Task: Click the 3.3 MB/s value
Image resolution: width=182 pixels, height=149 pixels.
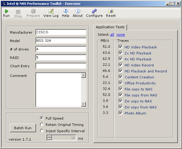Action: click(105, 113)
